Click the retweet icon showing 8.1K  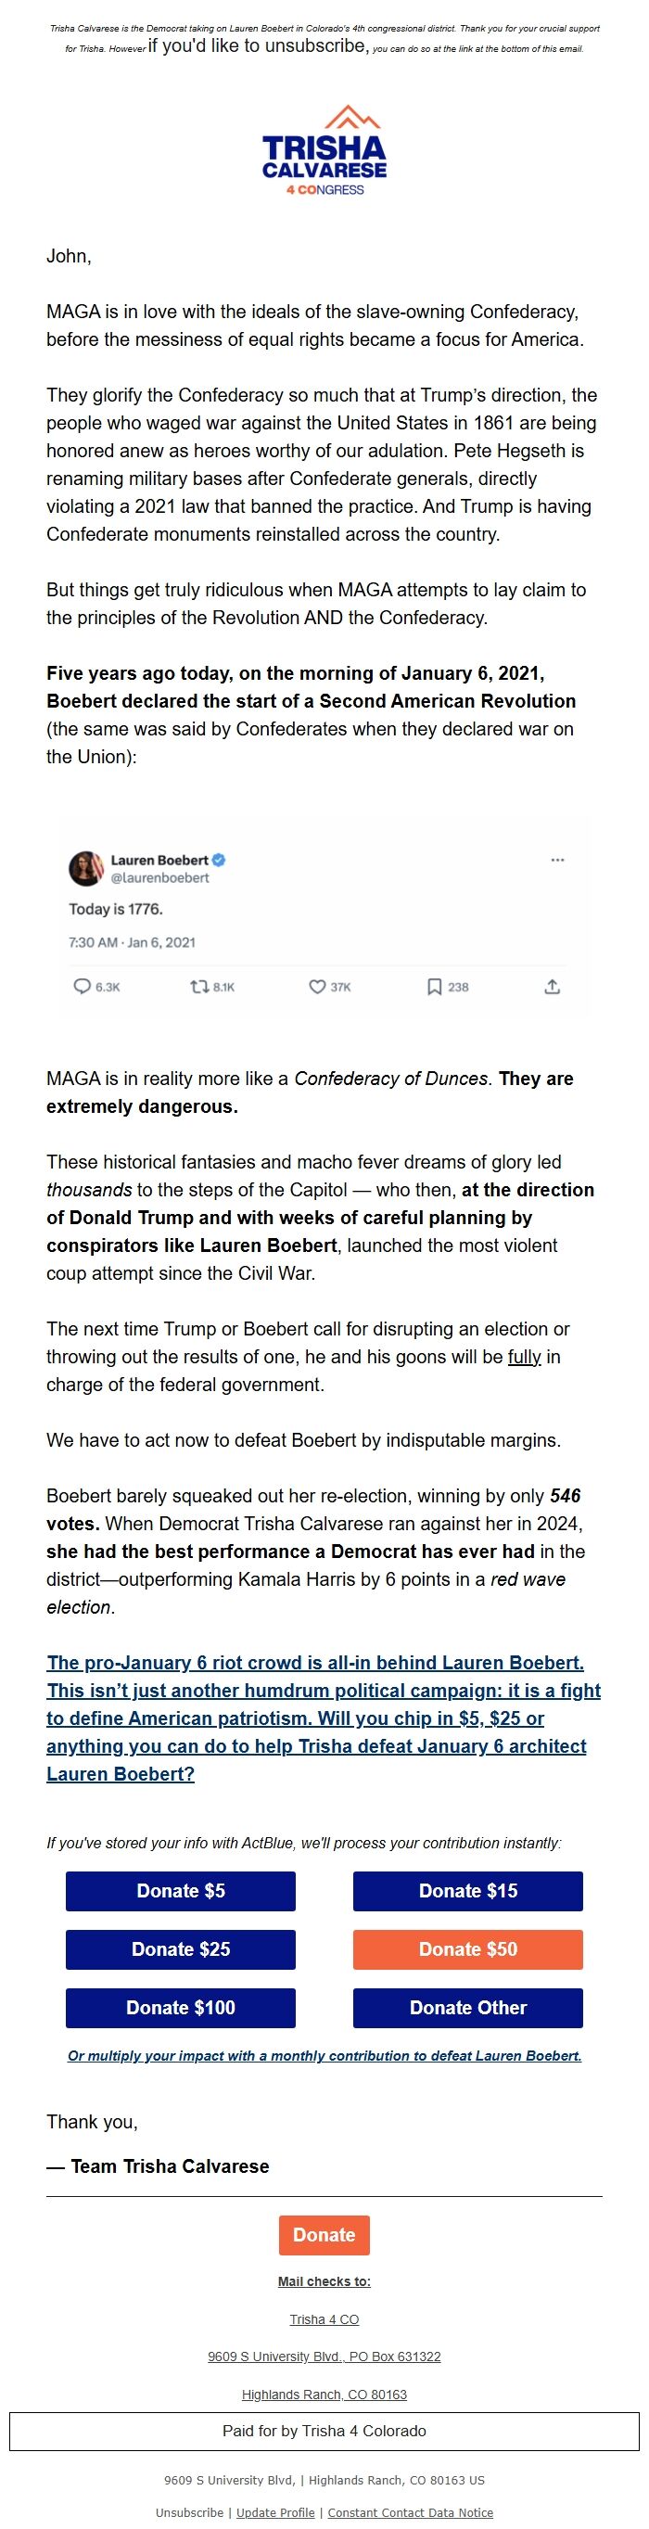(199, 987)
